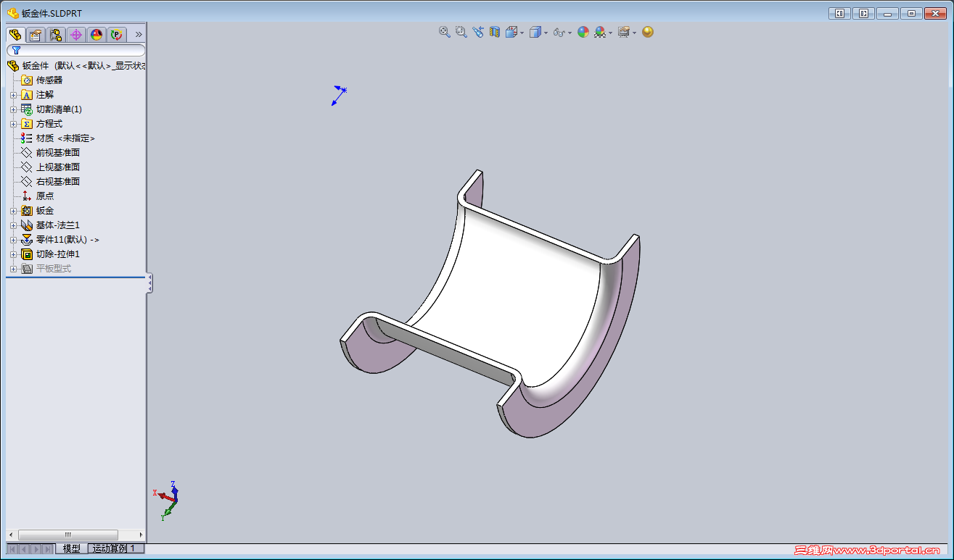954x560 pixels.
Task: Select the 原点 origin icon
Action: [27, 196]
